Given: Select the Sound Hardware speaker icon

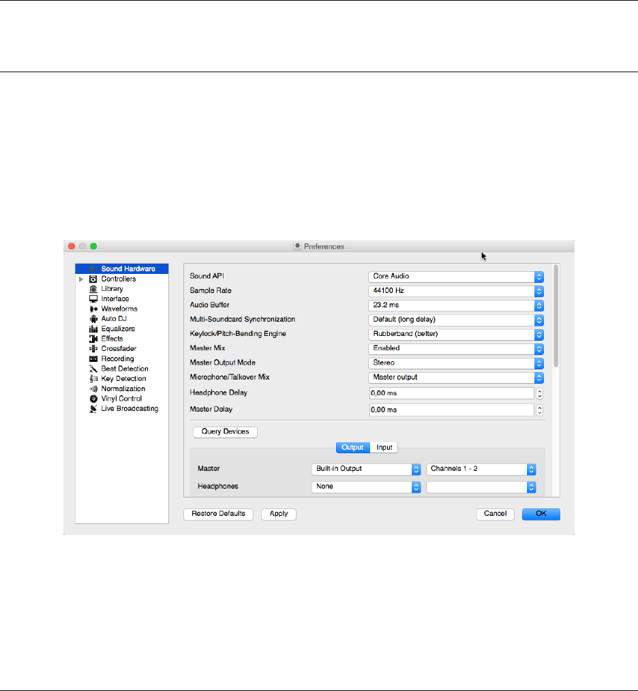Looking at the screenshot, I should 93,268.
